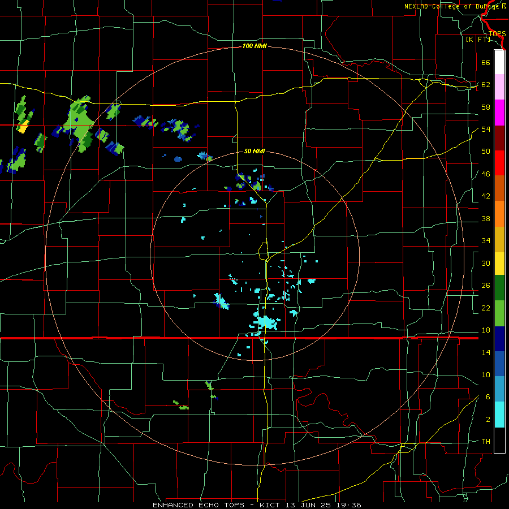
Task: Pick the cyan legend color band
Action: 499,415
